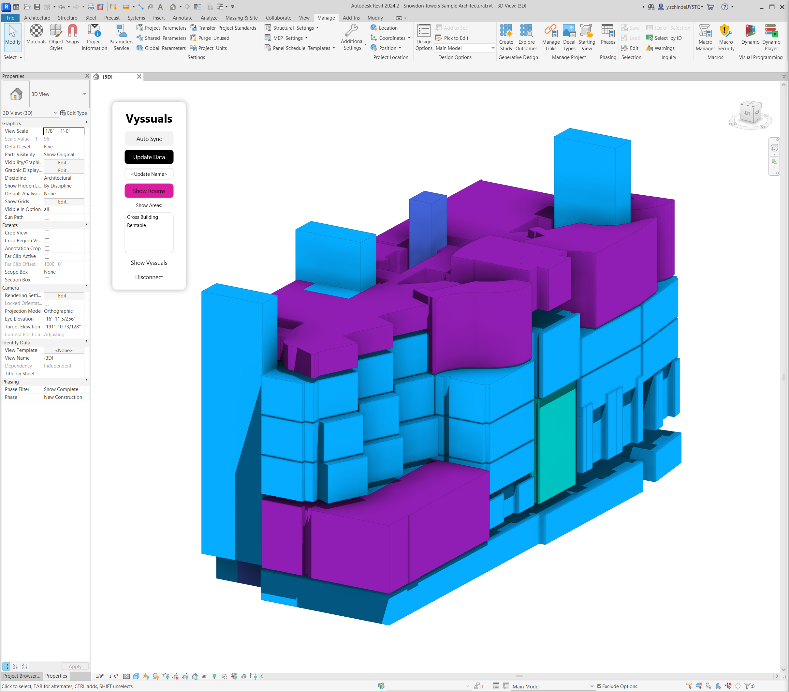Open the Project Information dialog
This screenshot has height=692, width=789.
point(95,38)
